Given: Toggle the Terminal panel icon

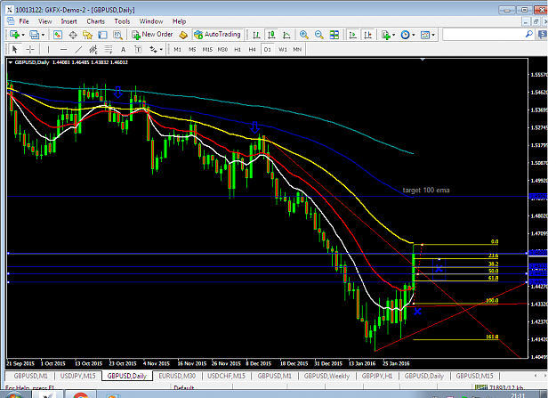Looking at the screenshot, I should [102, 35].
